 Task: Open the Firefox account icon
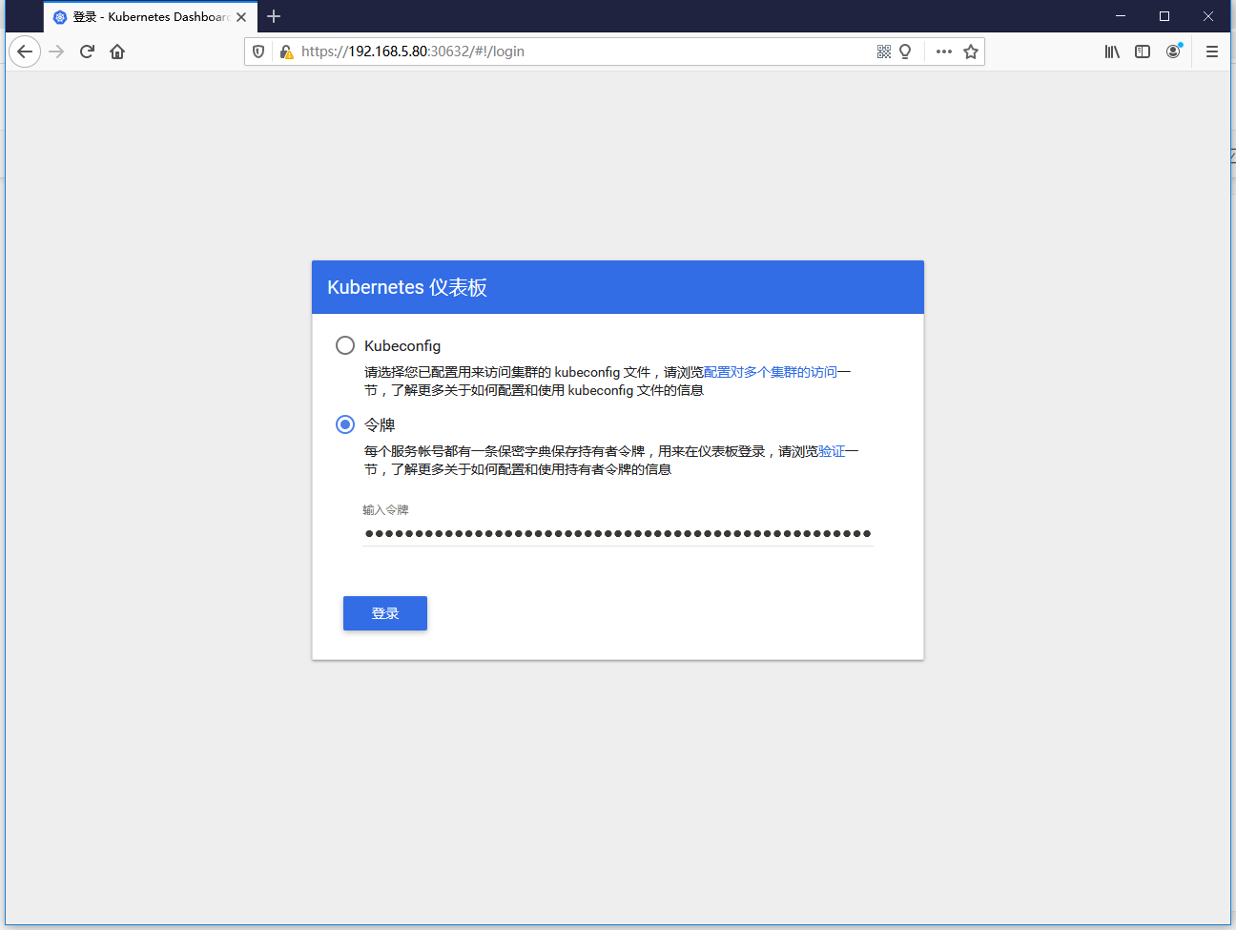[x=1173, y=52]
